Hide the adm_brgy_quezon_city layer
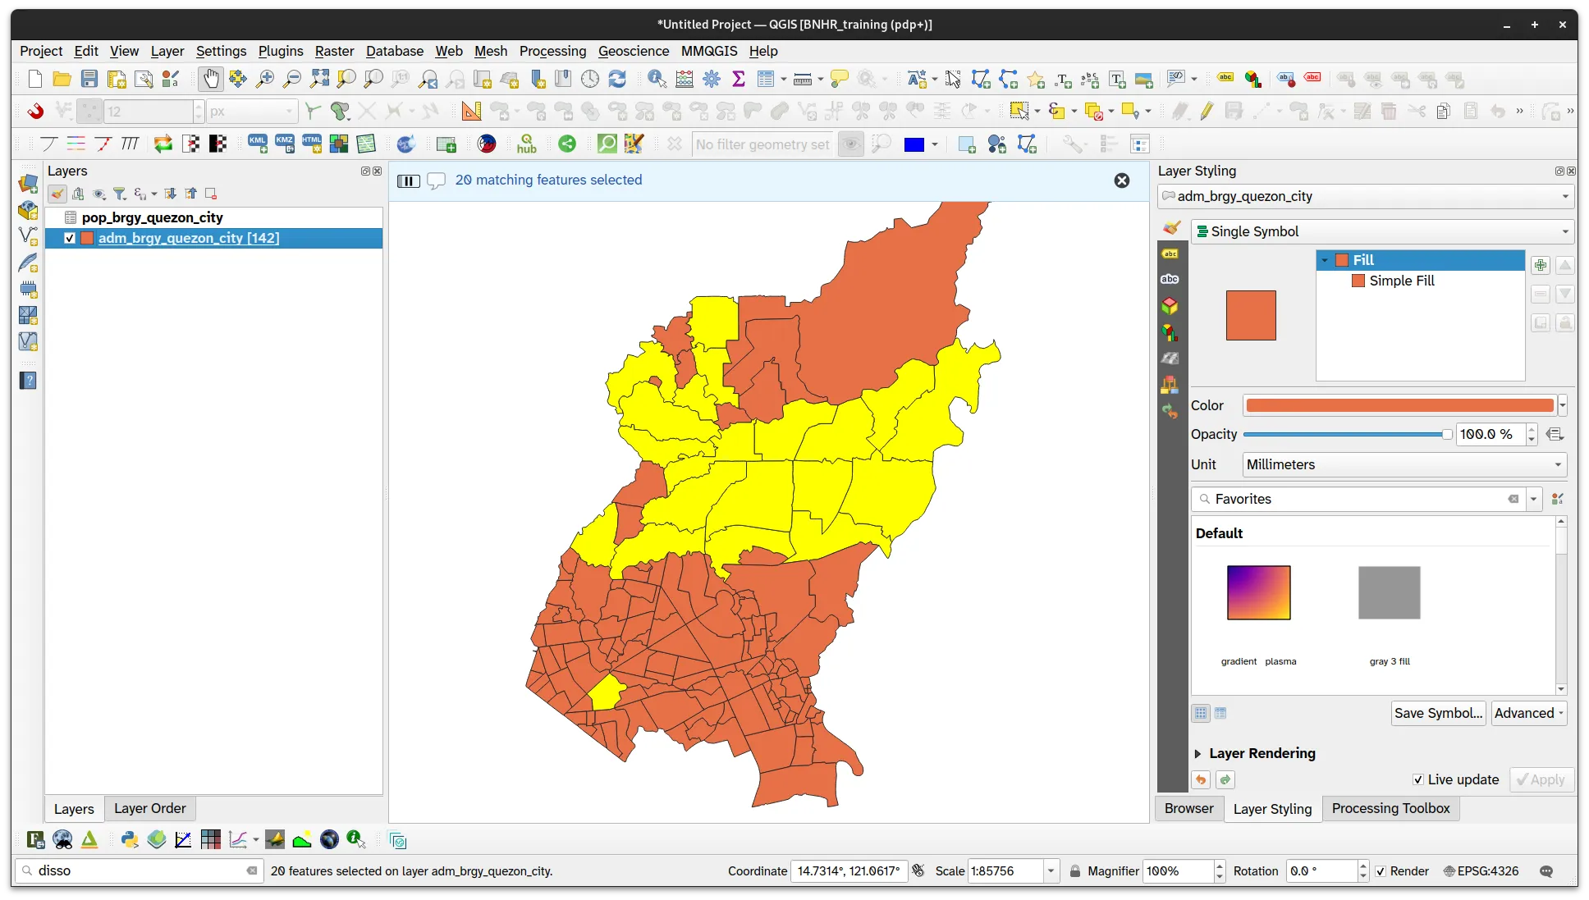 (70, 238)
